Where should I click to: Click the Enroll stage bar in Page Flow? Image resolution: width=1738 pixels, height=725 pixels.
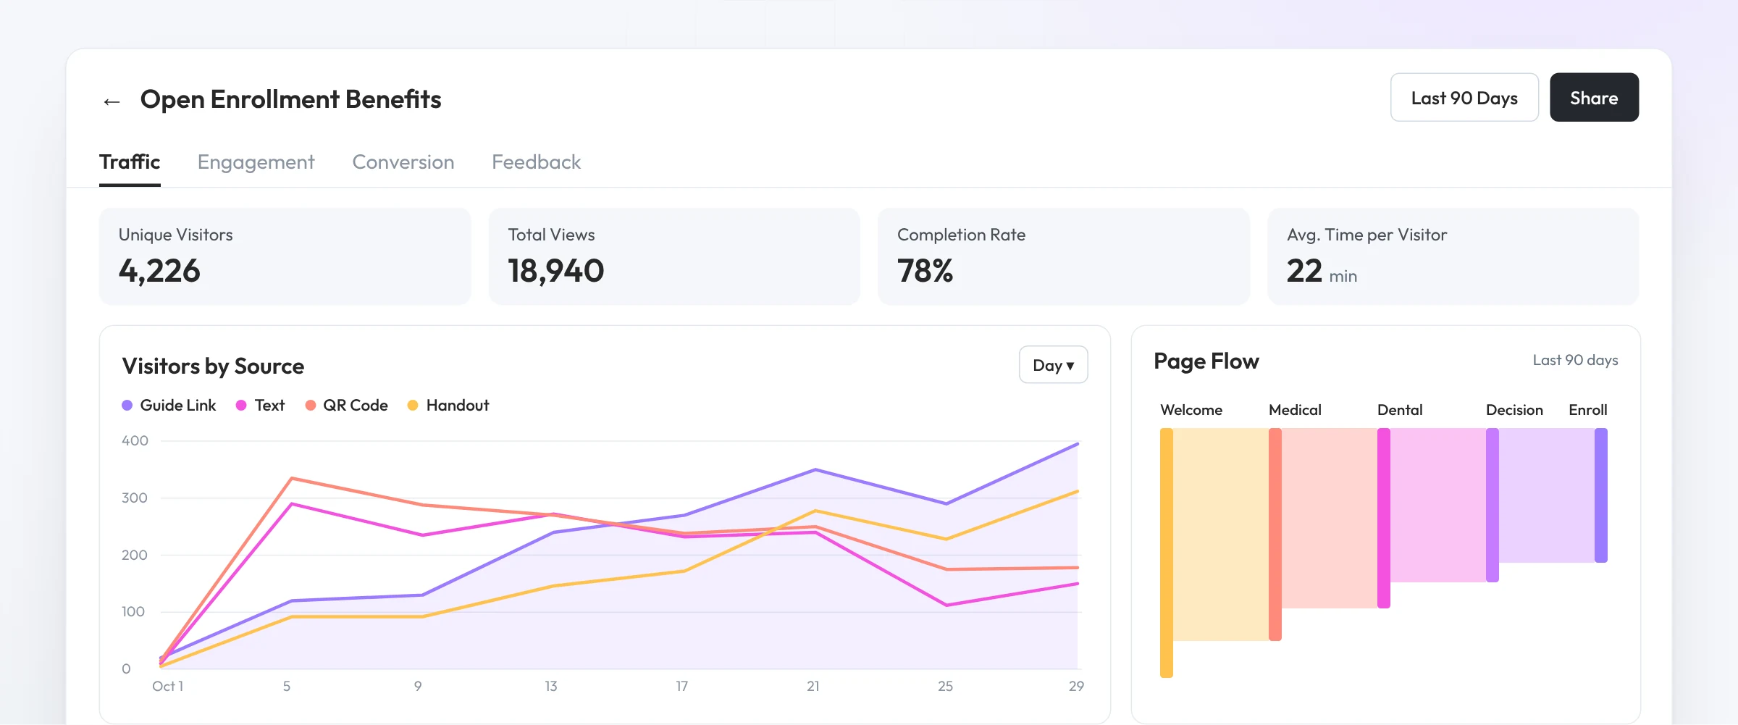pyautogui.click(x=1600, y=495)
